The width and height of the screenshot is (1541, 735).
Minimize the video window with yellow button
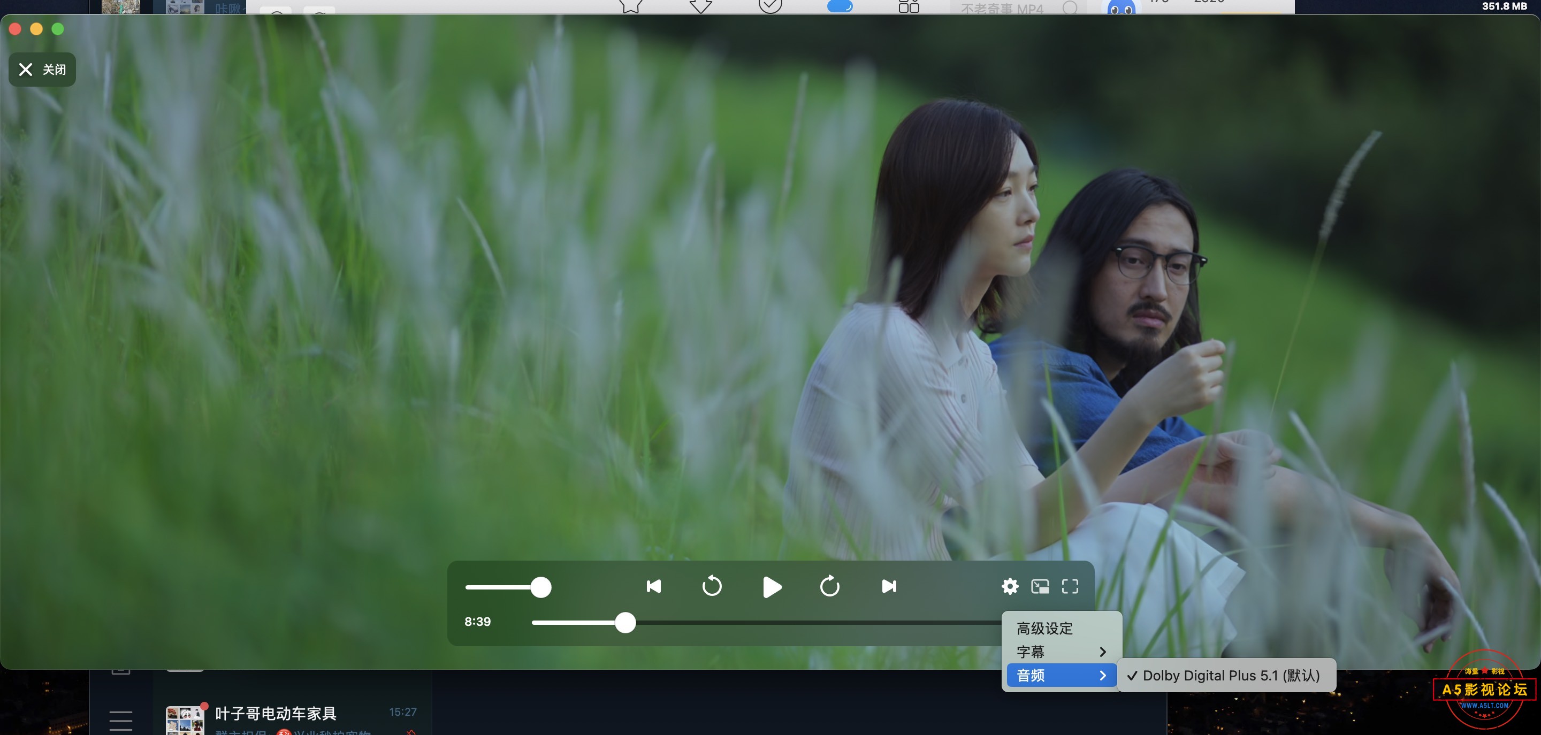coord(36,29)
